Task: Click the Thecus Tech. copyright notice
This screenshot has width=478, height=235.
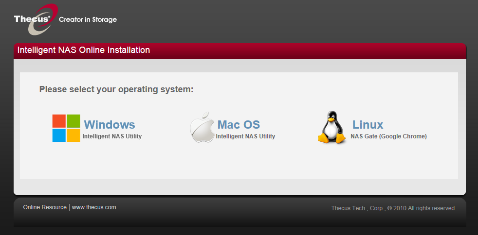Action: (394, 208)
